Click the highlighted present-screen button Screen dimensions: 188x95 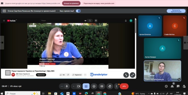point(86,86)
